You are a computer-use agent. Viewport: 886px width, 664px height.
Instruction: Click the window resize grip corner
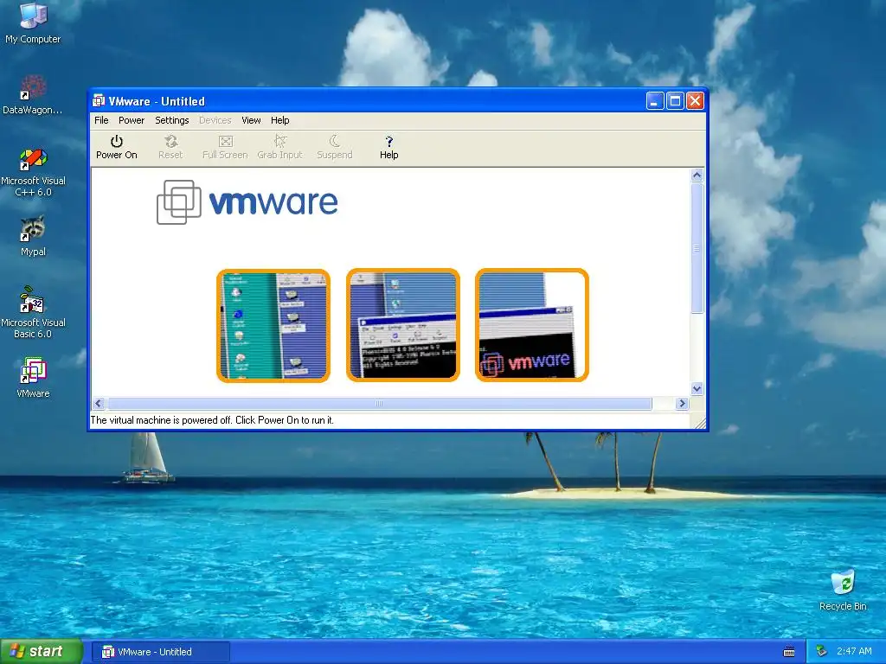pos(699,422)
